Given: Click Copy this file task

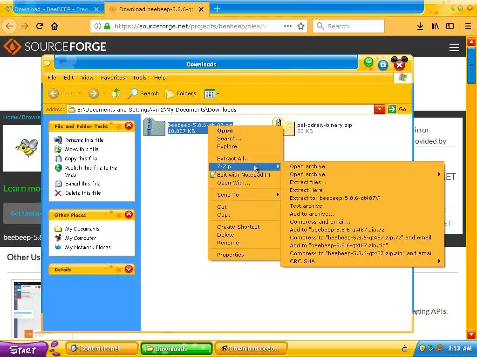Looking at the screenshot, I should 81,159.
